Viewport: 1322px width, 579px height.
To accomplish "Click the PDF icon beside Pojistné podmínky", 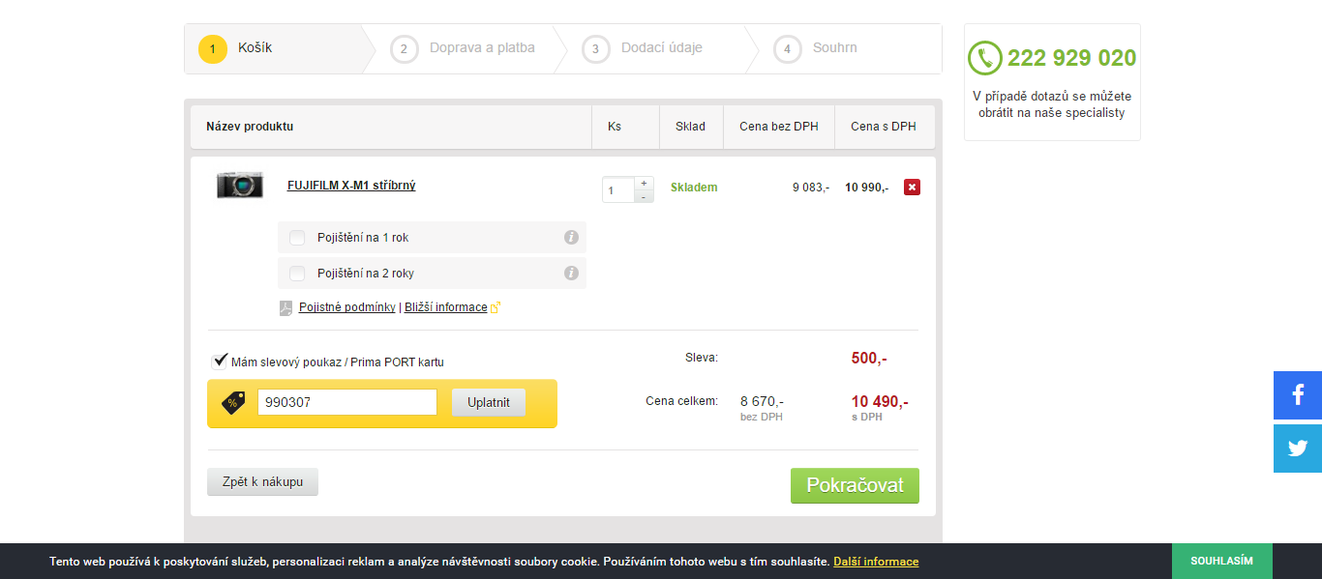I will click(285, 307).
